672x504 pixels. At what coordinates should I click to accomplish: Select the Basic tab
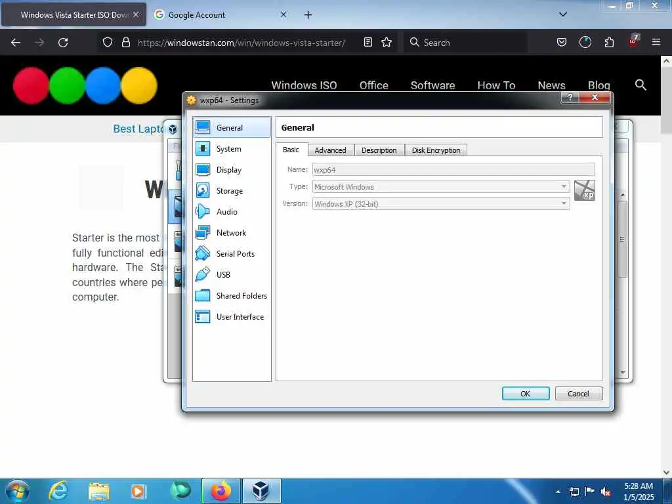pyautogui.click(x=291, y=150)
